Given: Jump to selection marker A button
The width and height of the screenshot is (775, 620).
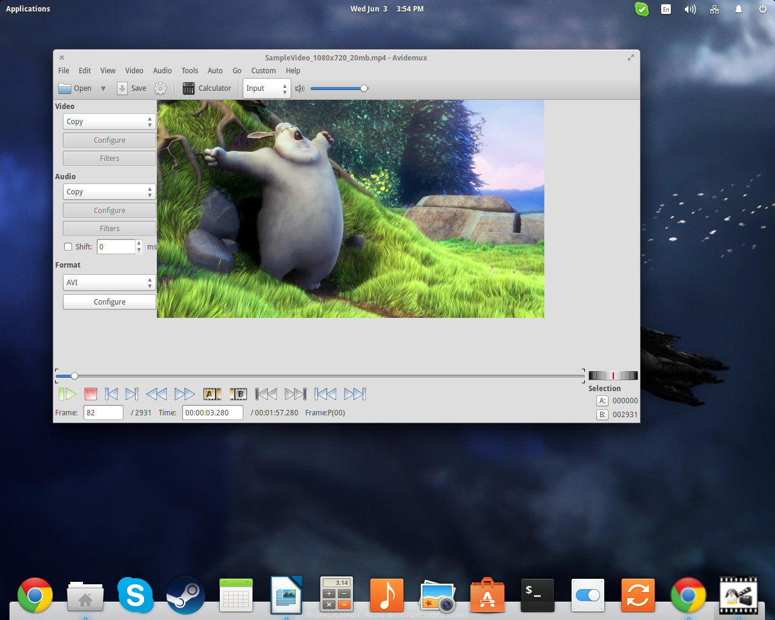Looking at the screenshot, I should [602, 401].
